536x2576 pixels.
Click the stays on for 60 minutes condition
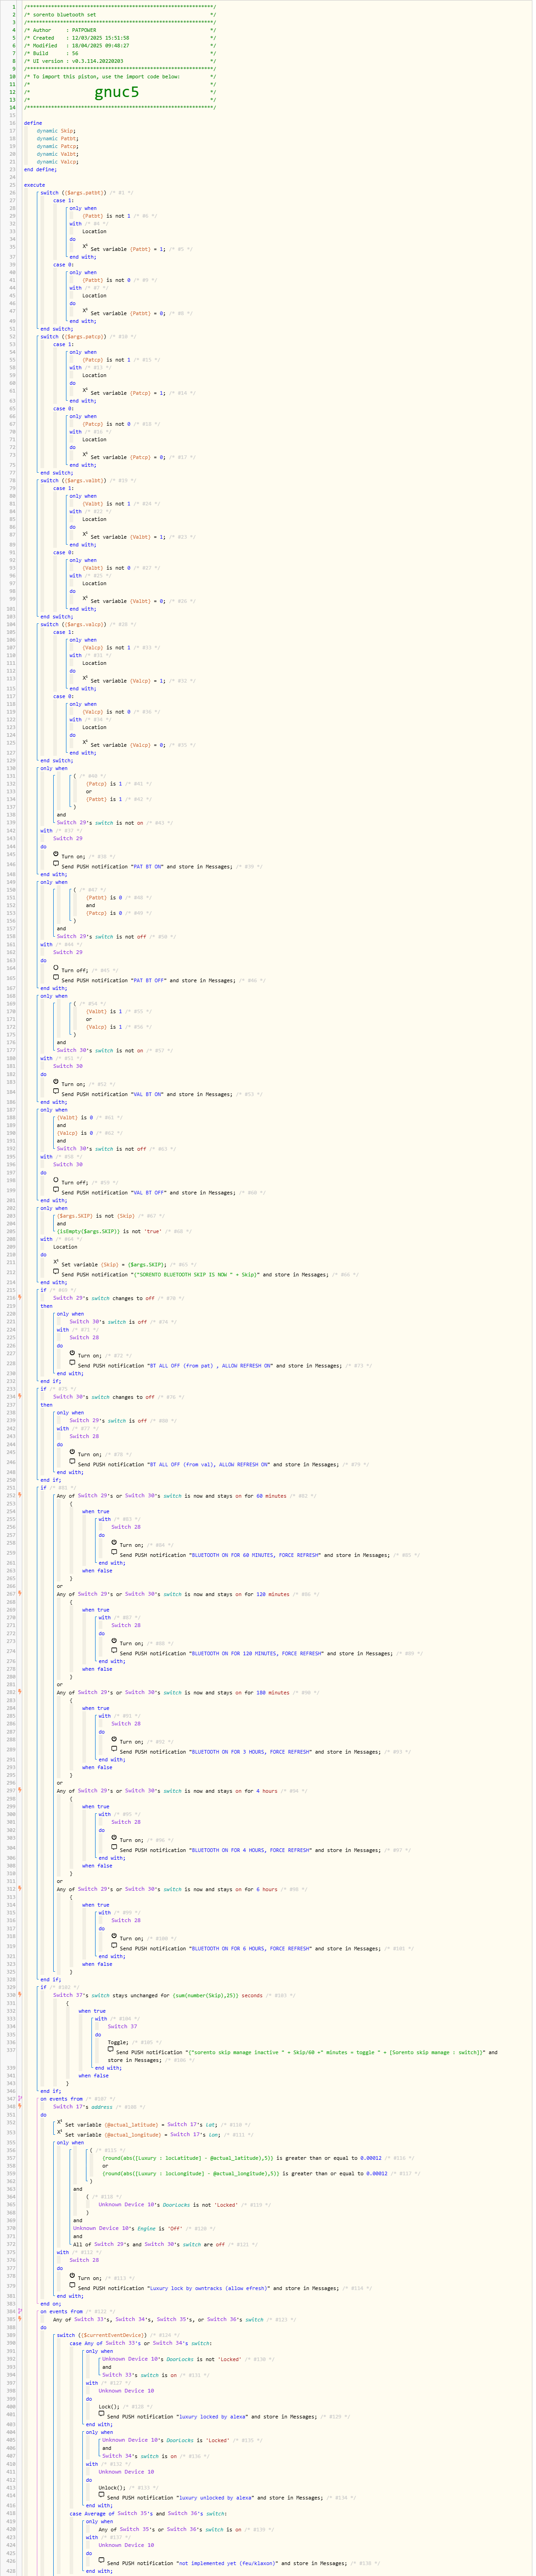click(171, 1496)
